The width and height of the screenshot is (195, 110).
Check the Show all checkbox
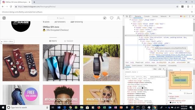pyautogui.click(x=185, y=93)
